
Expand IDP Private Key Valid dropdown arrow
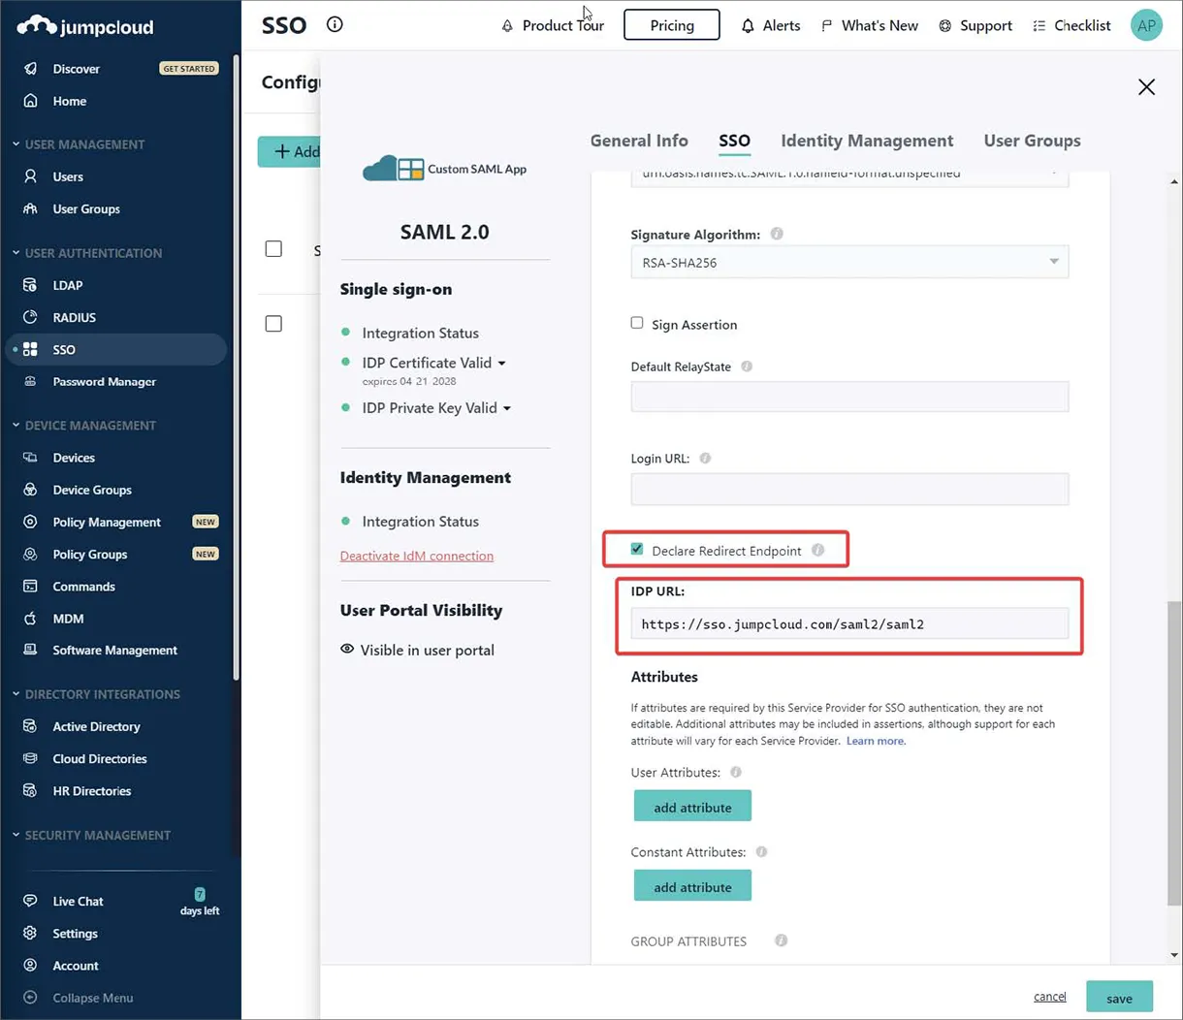[x=506, y=408]
